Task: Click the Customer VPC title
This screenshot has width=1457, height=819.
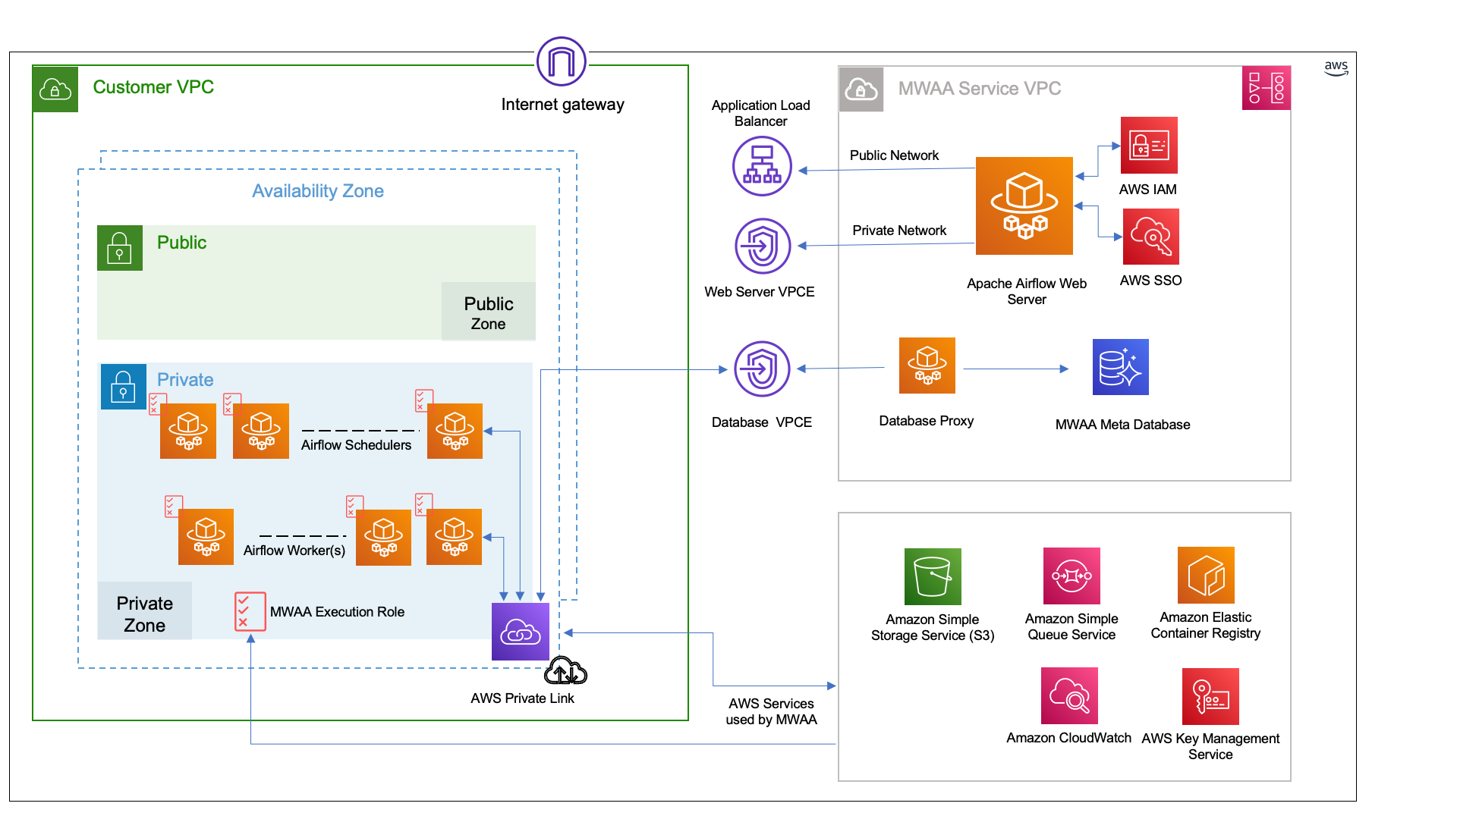Action: (x=153, y=87)
